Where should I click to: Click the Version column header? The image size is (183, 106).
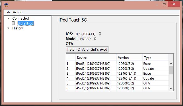pos(129,58)
